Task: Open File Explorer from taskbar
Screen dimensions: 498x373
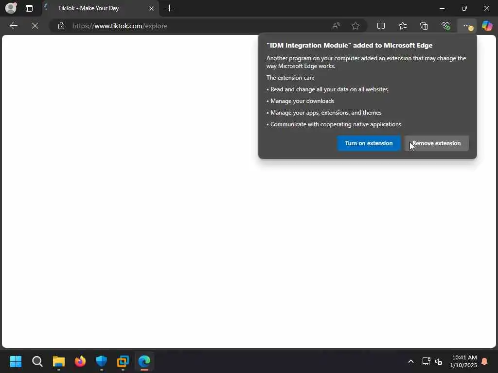Action: pos(59,361)
